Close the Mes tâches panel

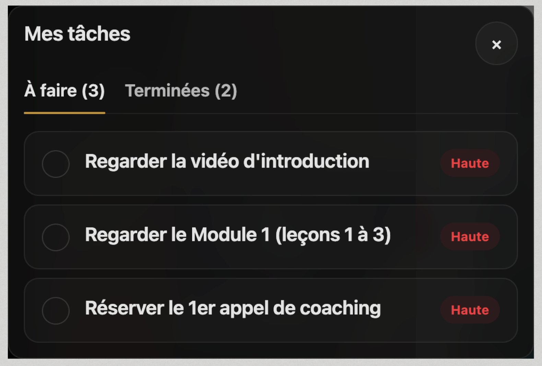(496, 44)
